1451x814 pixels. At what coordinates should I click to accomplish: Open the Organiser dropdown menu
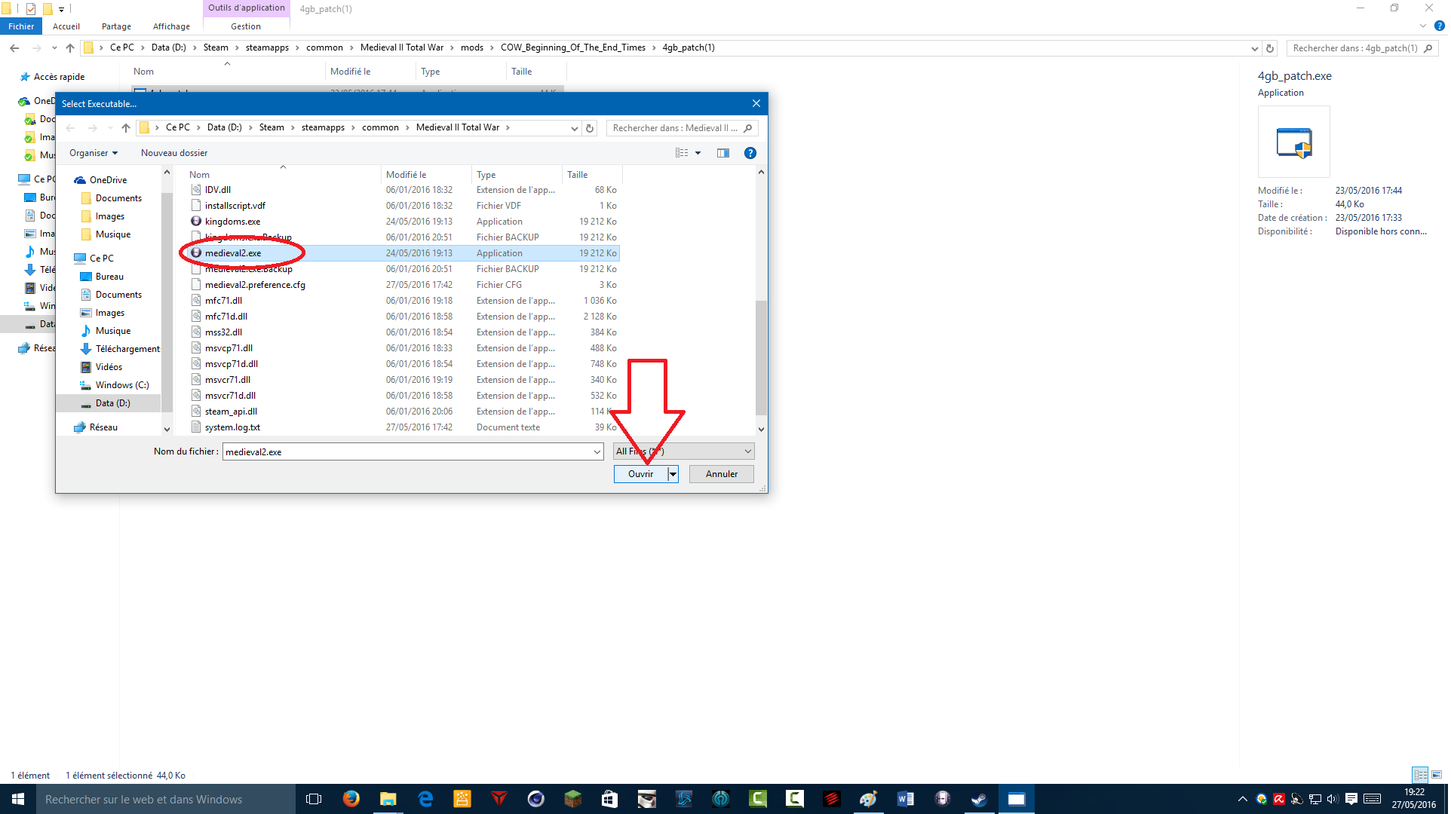(94, 153)
